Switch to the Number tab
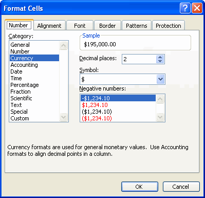The width and height of the screenshot is (205, 198). [x=19, y=25]
